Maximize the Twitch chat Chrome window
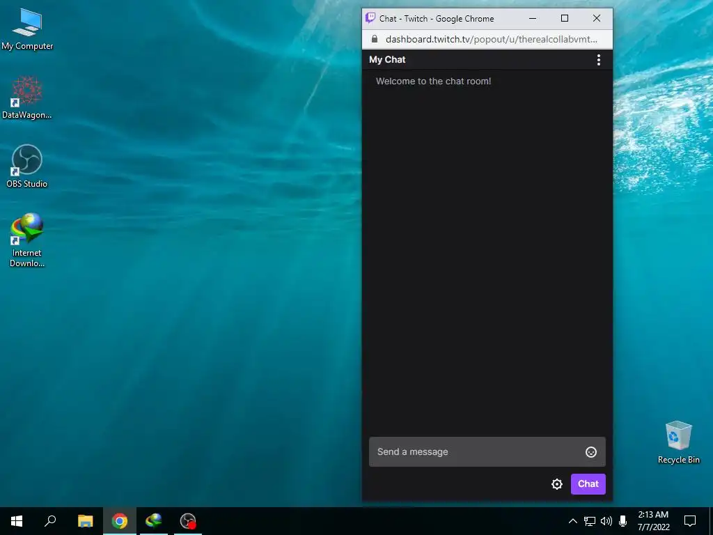 (564, 18)
